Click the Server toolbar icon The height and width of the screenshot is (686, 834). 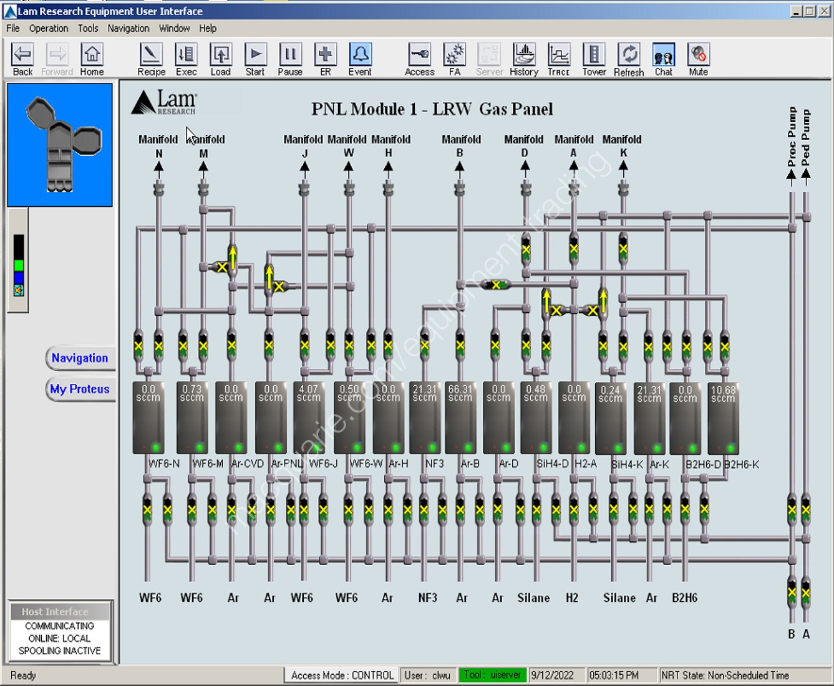tap(489, 59)
